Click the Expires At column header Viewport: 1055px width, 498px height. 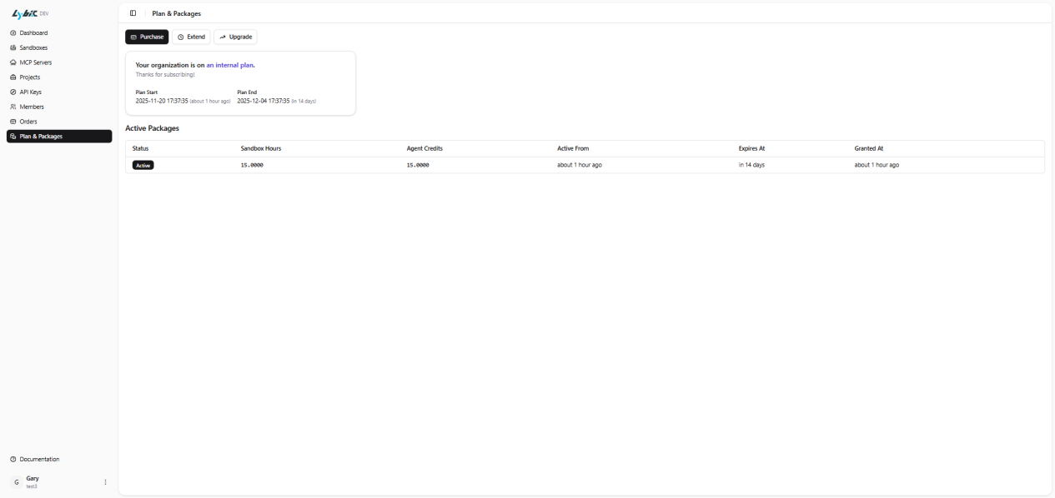751,148
